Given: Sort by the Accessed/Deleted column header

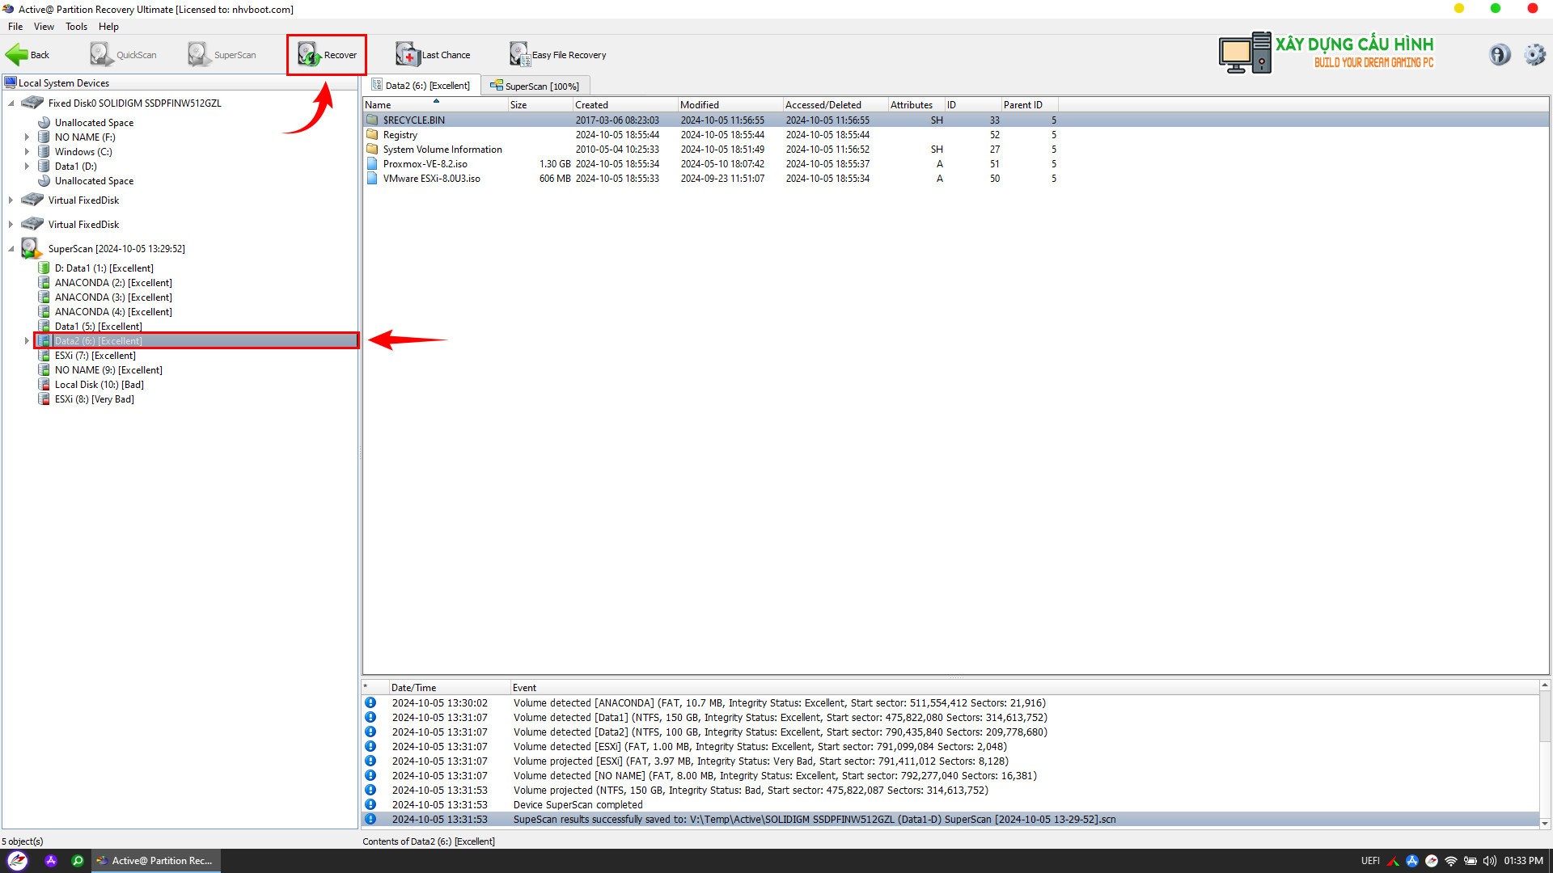Looking at the screenshot, I should [x=835, y=105].
